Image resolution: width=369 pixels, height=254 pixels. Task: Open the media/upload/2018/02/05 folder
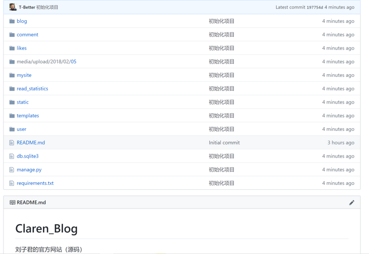pyautogui.click(x=46, y=62)
